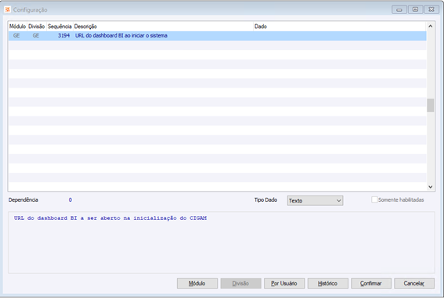Click the Sequência value 3194
Screen dimensions: 444x298
point(63,36)
